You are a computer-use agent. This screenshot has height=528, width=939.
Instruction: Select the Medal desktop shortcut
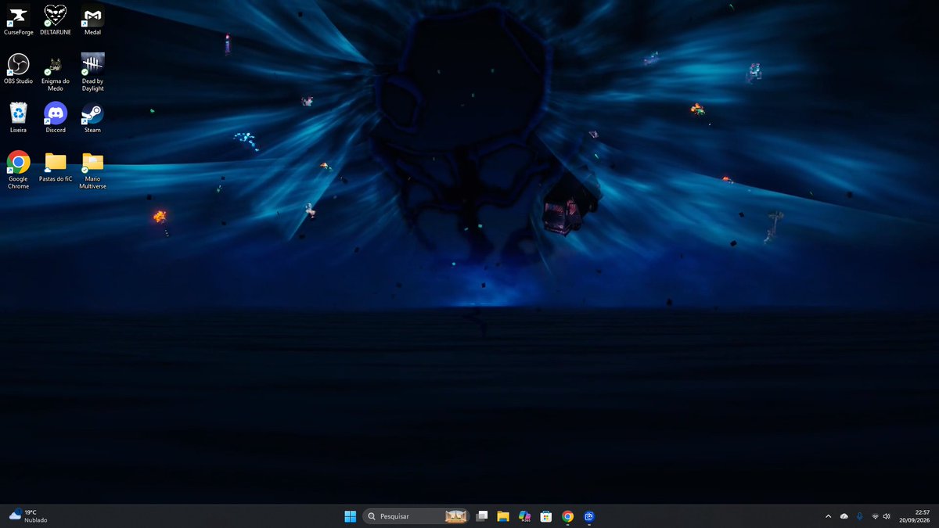pos(92,20)
